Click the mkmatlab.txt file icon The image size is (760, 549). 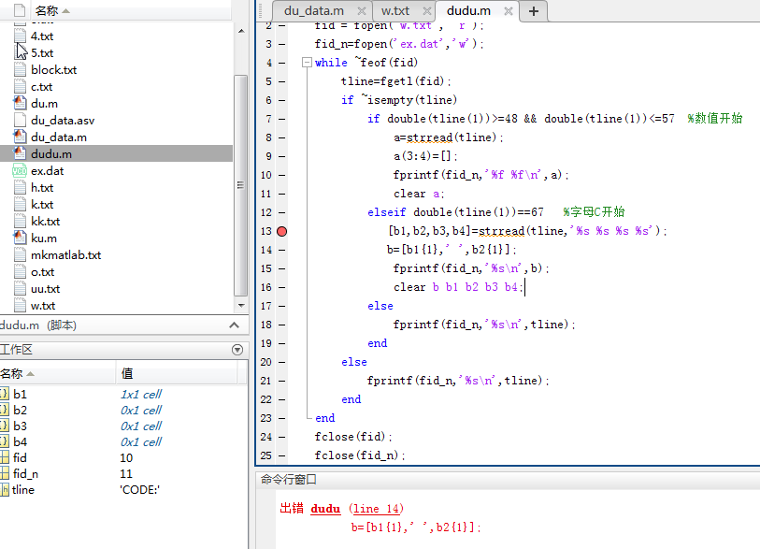click(x=20, y=255)
